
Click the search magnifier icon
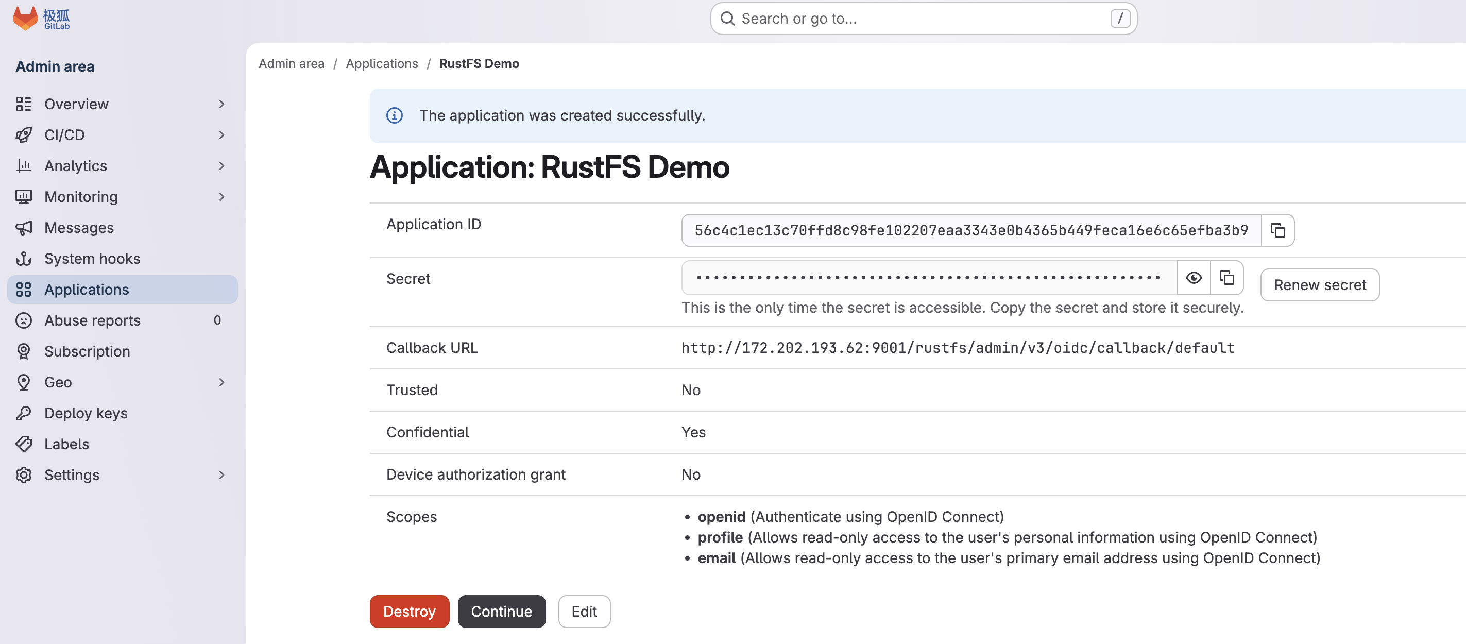(727, 19)
